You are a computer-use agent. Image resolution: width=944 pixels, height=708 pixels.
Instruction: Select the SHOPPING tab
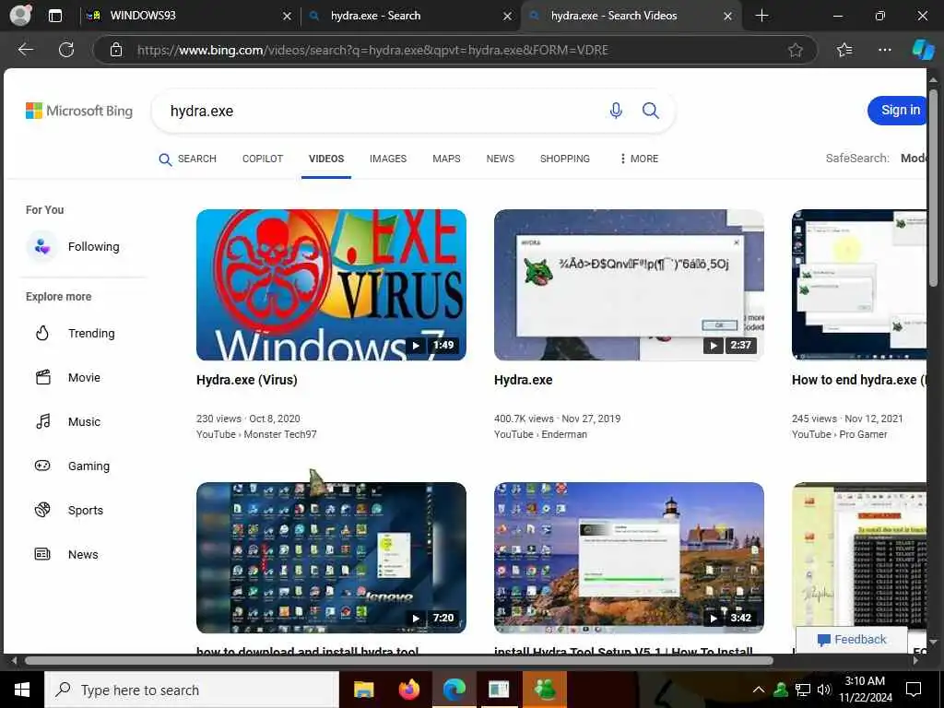(x=565, y=159)
